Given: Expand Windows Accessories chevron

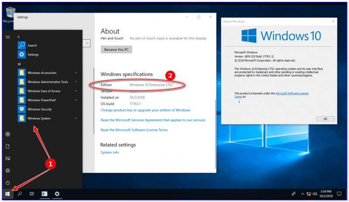Looking at the screenshot, I should 76,72.
